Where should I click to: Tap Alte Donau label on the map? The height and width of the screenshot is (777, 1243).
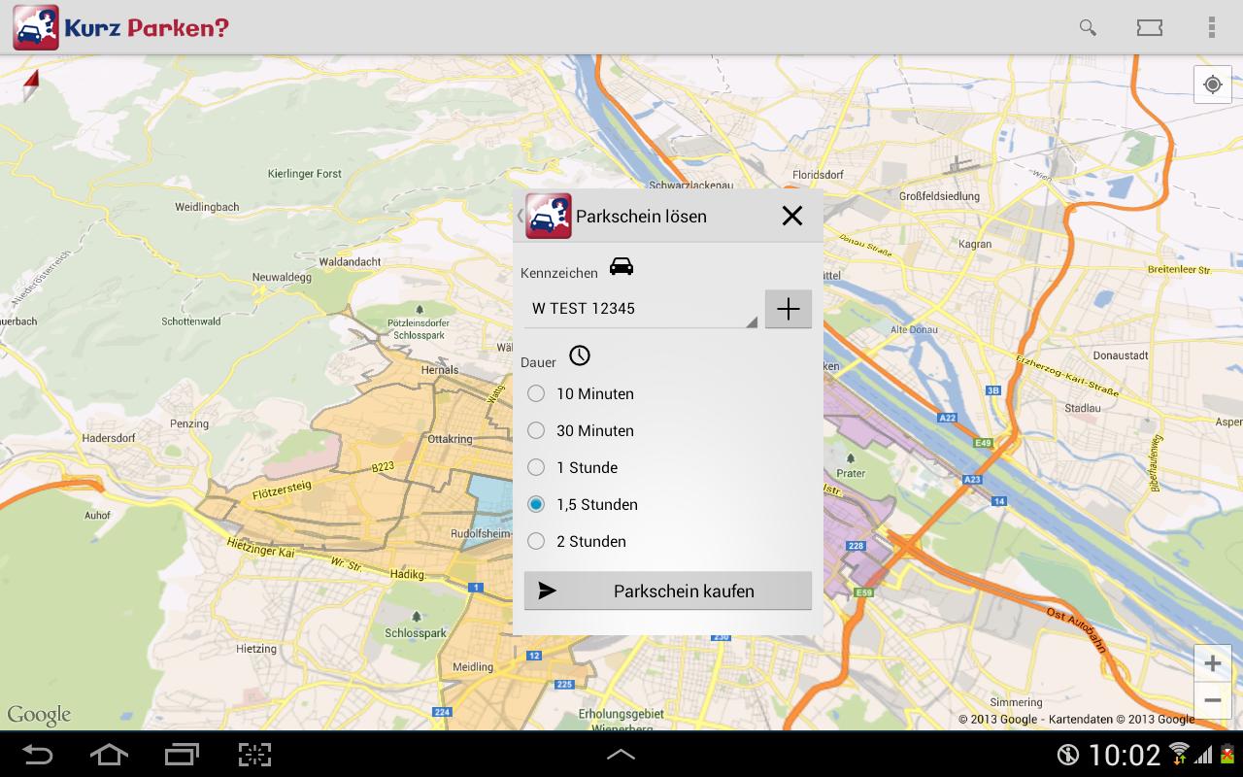click(914, 330)
